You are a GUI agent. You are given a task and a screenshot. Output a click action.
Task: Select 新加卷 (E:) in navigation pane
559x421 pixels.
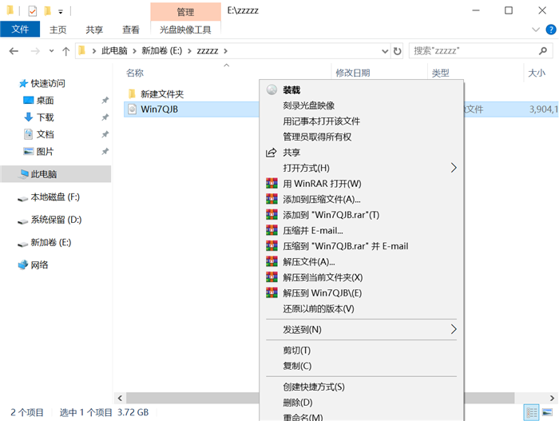tap(51, 243)
